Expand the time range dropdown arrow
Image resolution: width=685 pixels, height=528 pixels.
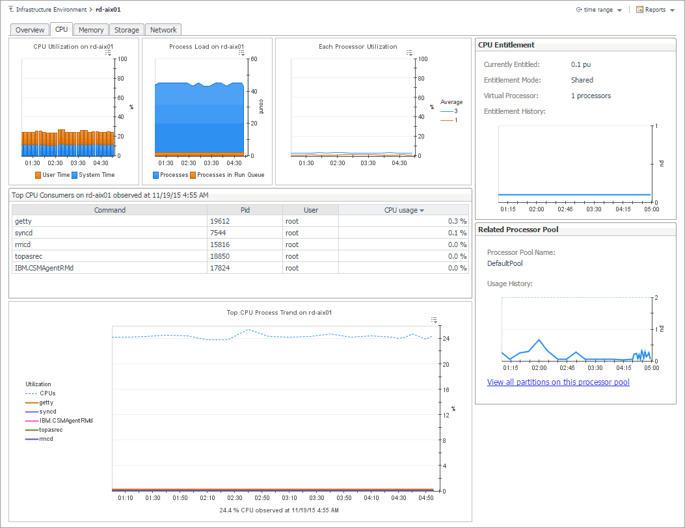click(619, 10)
